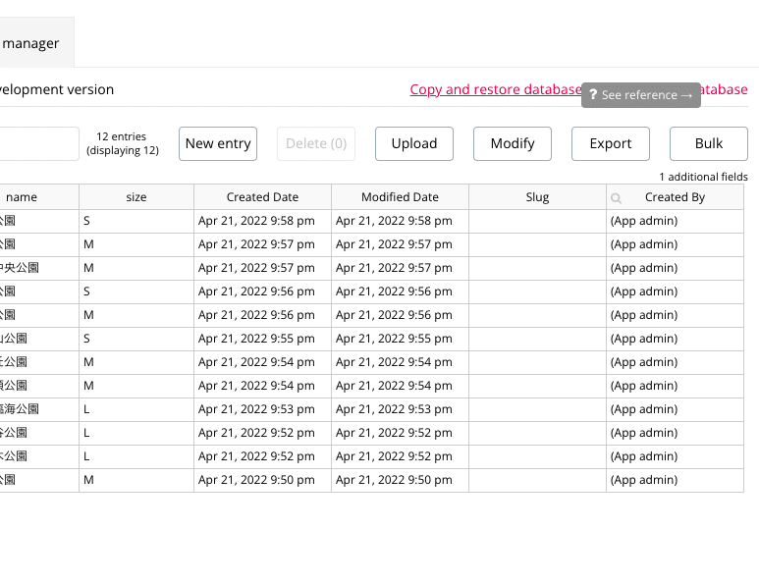Screen dimensions: 759x583
Task: Open the Modify dialog button
Action: pos(513,143)
